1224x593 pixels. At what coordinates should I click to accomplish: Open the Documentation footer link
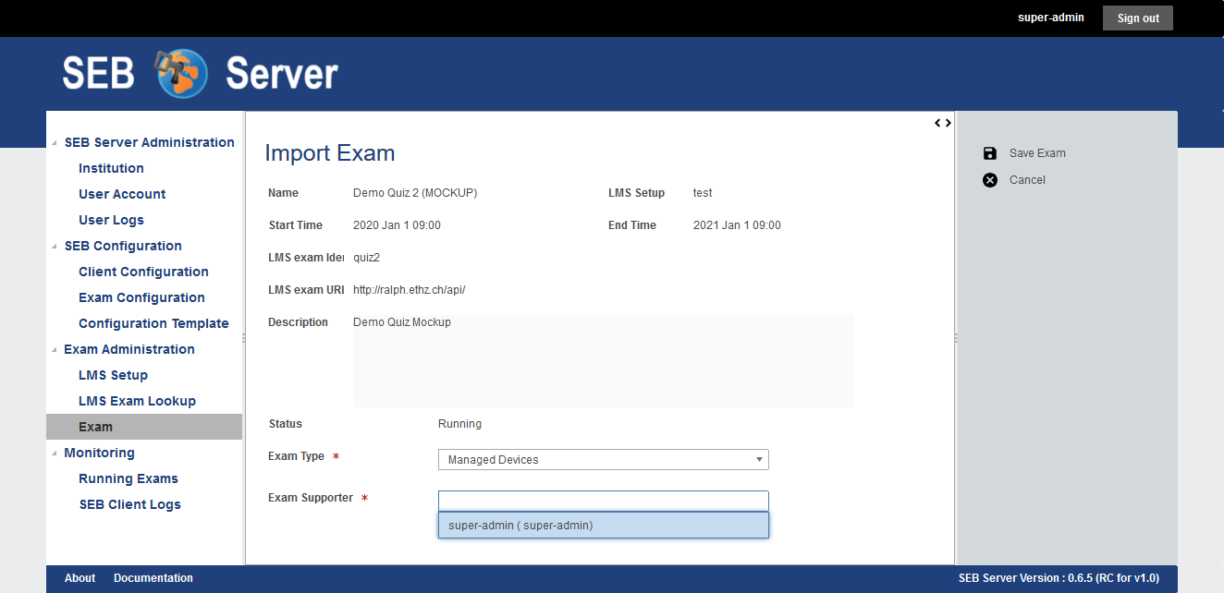tap(153, 578)
